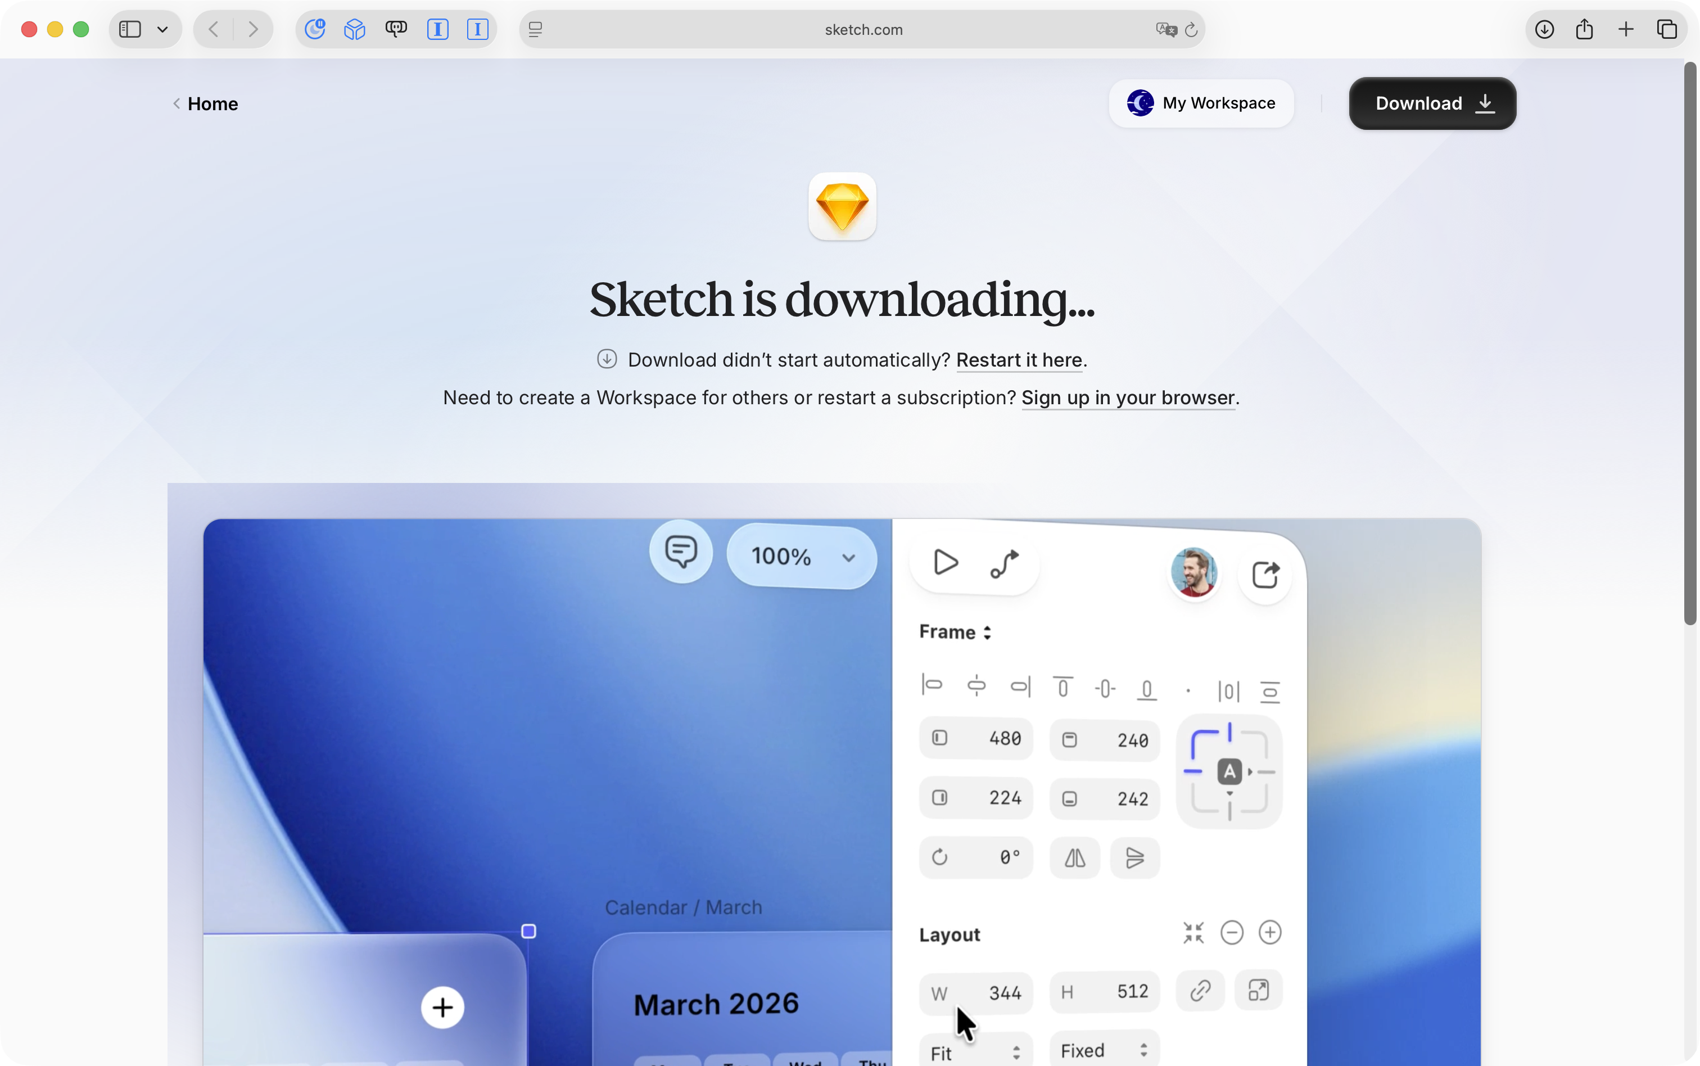The image size is (1700, 1066).
Task: Click the black Download button
Action: [x=1432, y=103]
